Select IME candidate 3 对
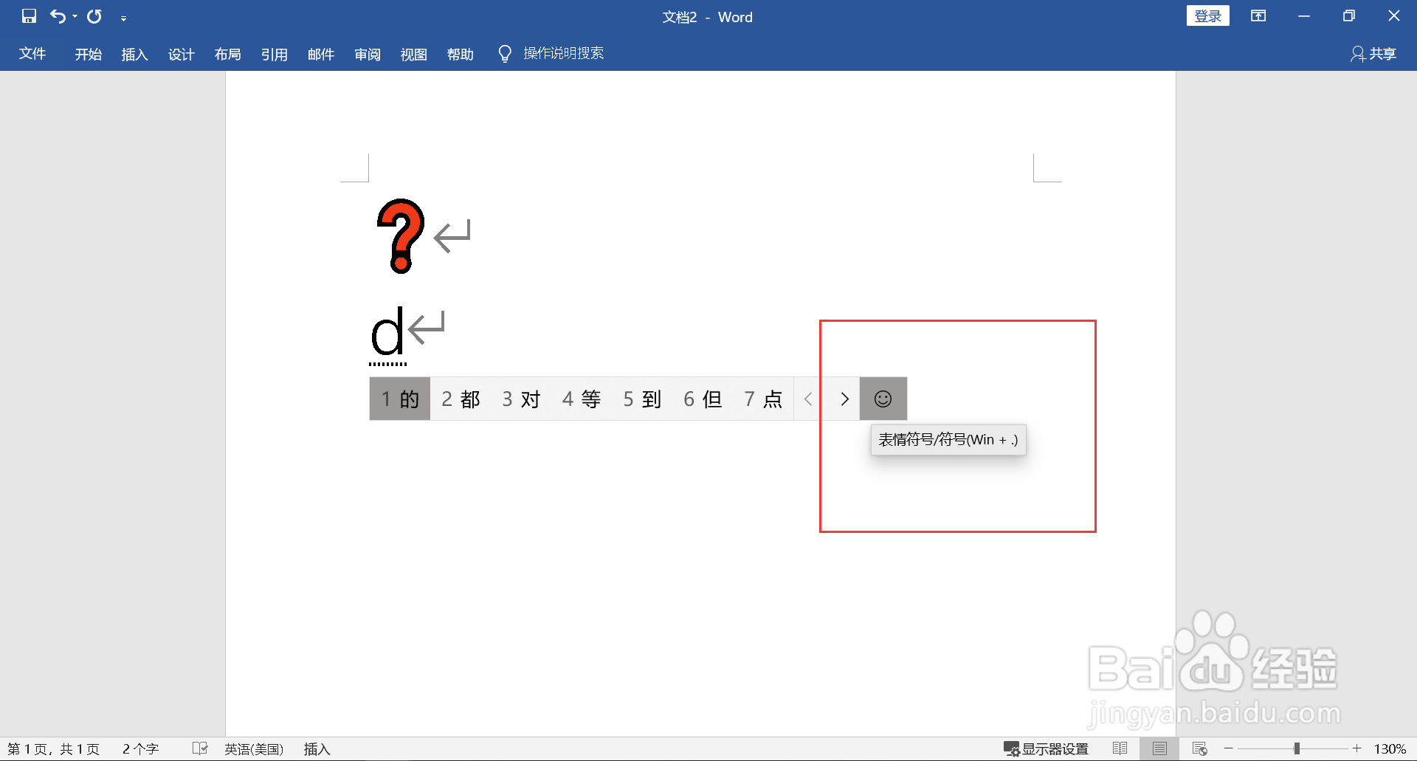This screenshot has height=761, width=1417. point(521,399)
